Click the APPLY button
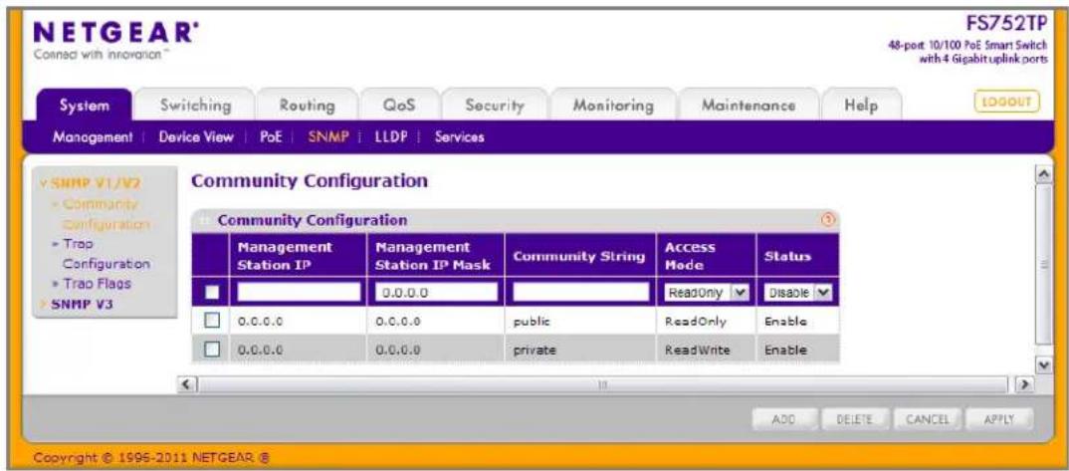The height and width of the screenshot is (471, 1069). [x=998, y=419]
